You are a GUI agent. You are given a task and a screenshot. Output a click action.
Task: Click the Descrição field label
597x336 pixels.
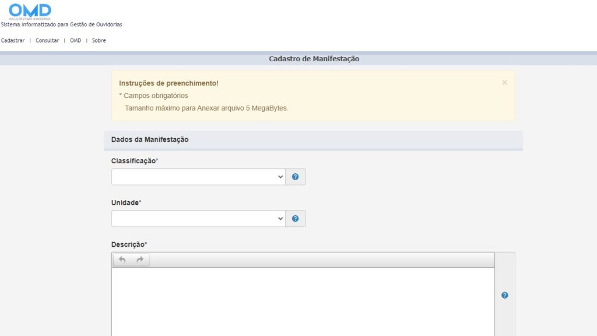click(x=129, y=244)
